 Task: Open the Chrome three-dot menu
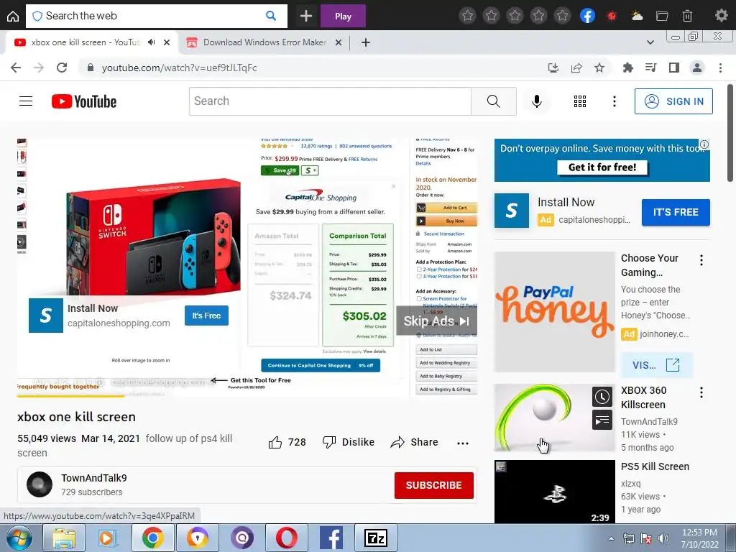(x=720, y=68)
